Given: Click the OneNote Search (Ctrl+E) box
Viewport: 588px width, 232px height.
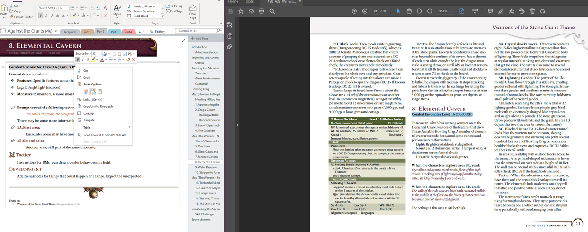Looking at the screenshot, I should click(198, 31).
